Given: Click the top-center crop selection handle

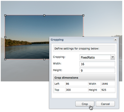Looking at the screenshot, I should 44,15.
